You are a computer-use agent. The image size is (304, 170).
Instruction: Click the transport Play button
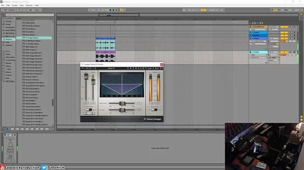point(107,10)
